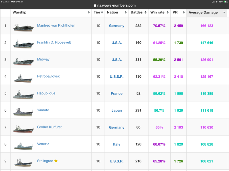Click the Petropavlovsk ship icon
The width and height of the screenshot is (229, 171).
23,78
